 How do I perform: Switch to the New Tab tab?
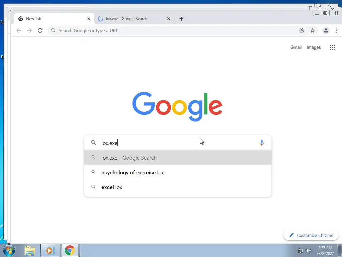pyautogui.click(x=54, y=19)
